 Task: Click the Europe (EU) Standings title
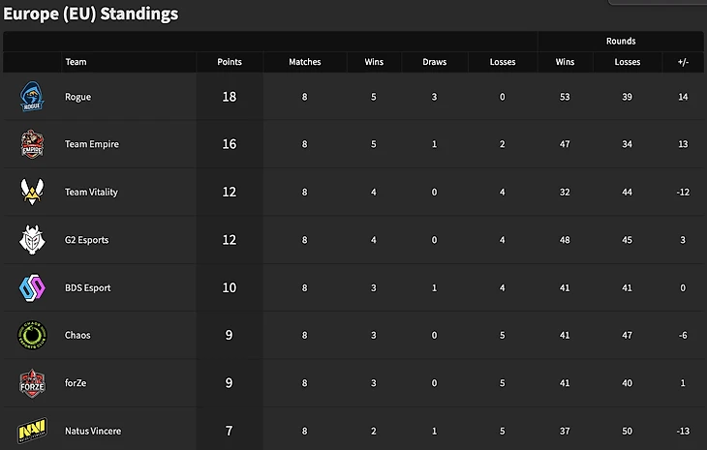90,14
